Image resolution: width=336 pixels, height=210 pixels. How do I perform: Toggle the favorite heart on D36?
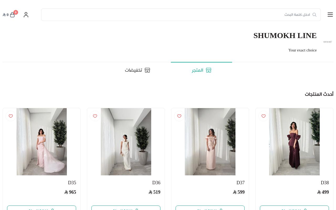(95, 116)
